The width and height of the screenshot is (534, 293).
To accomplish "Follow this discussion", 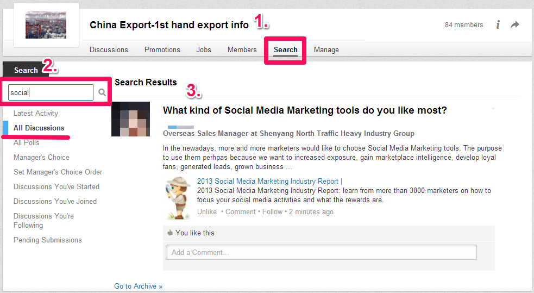I will click(x=272, y=211).
